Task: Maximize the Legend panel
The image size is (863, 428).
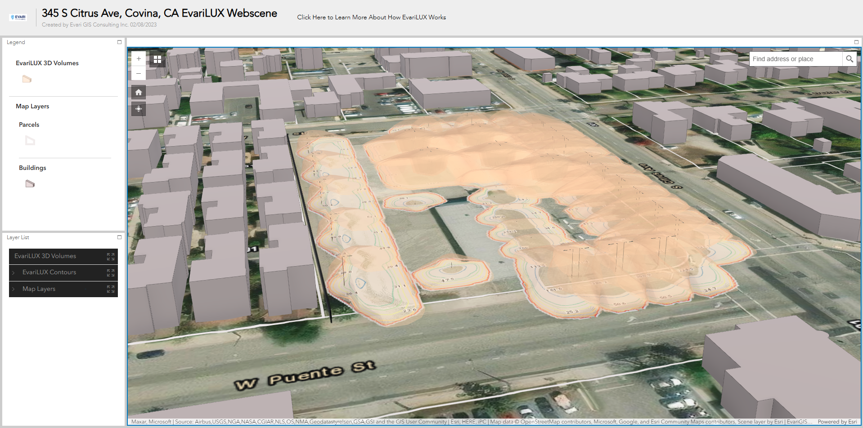Action: pyautogui.click(x=120, y=42)
